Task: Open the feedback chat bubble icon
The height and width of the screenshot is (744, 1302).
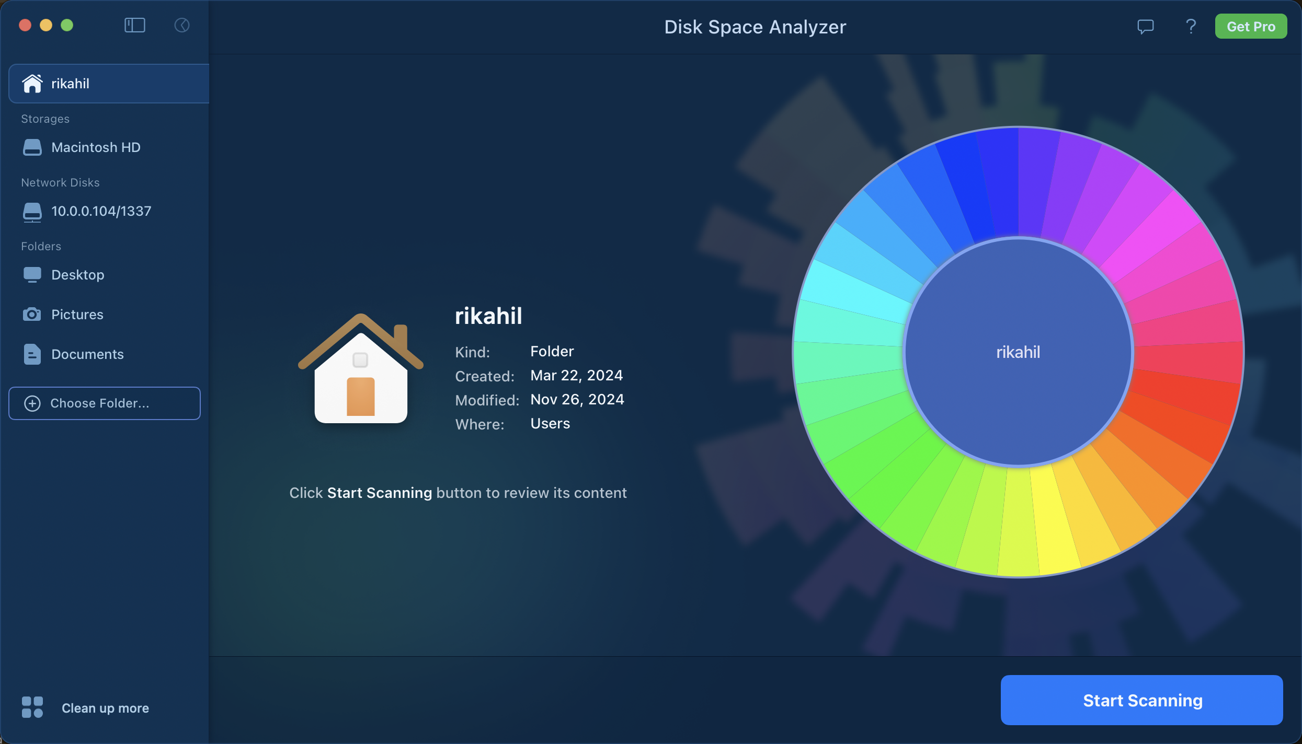Action: click(1145, 27)
